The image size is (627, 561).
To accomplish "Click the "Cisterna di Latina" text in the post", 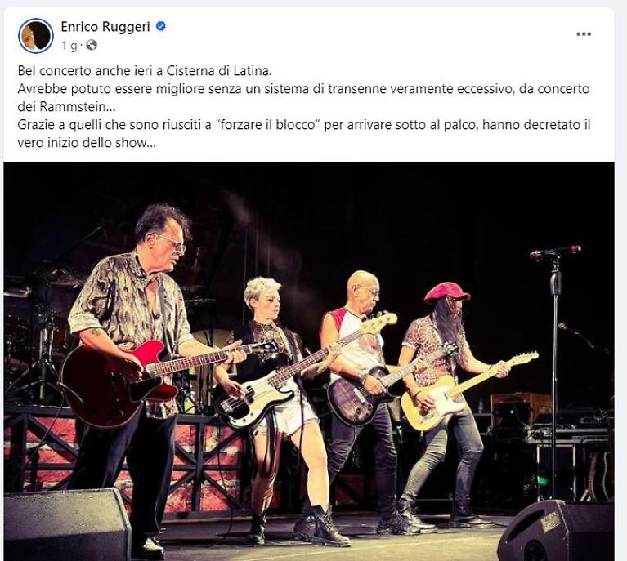I will (218, 71).
